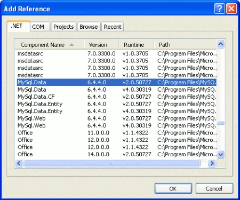
Task: Select MySql.Web with runtime v4.0.30319
Action: coord(117,125)
